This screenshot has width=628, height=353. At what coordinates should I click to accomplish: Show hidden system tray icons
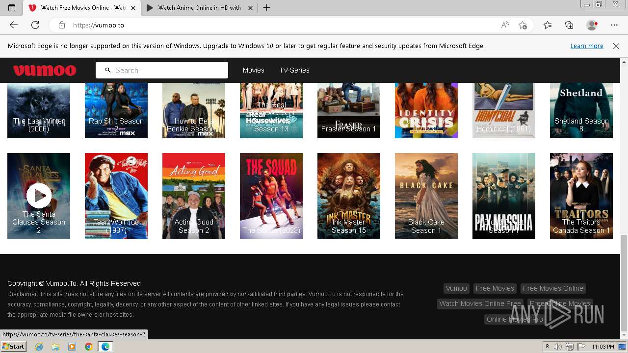tap(548, 347)
